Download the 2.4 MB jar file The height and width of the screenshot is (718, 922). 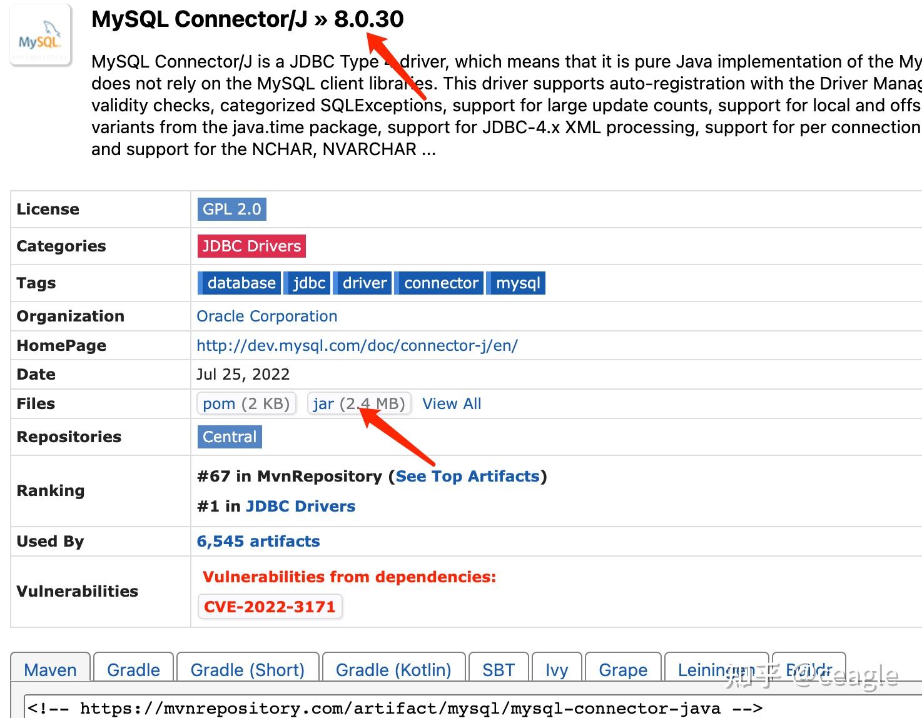tap(358, 403)
